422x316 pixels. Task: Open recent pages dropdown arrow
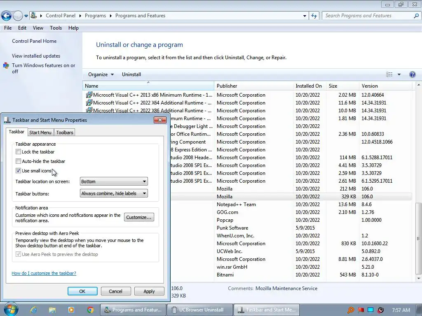coord(26,16)
